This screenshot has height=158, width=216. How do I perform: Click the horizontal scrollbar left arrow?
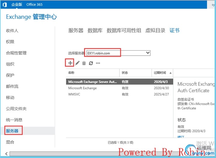[x=6, y=154]
